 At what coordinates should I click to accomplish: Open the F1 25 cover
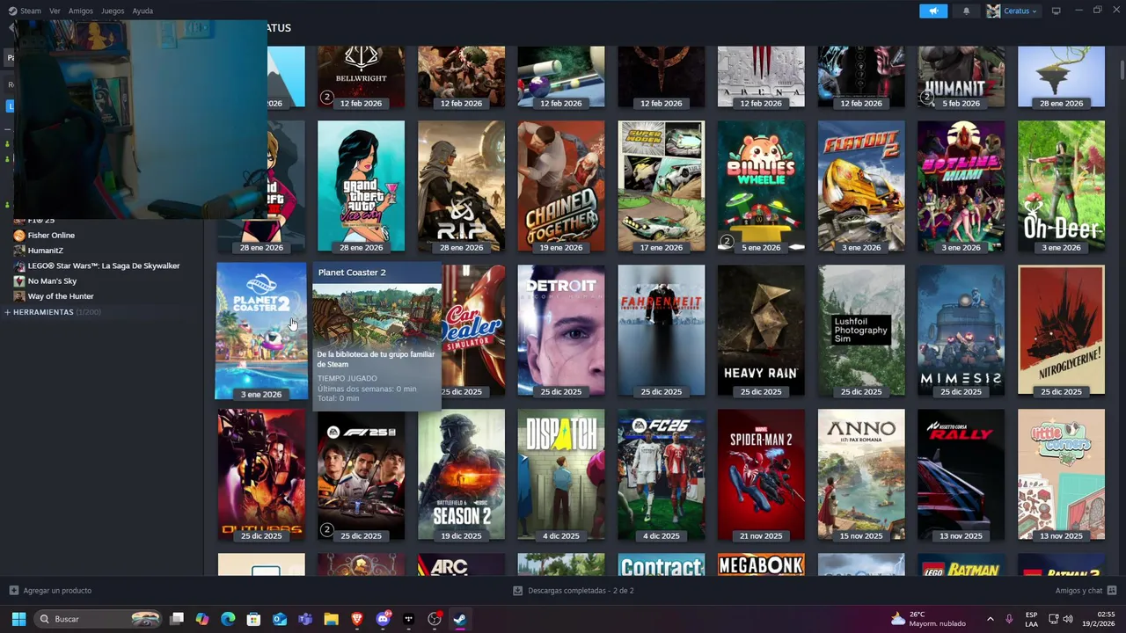tap(361, 474)
